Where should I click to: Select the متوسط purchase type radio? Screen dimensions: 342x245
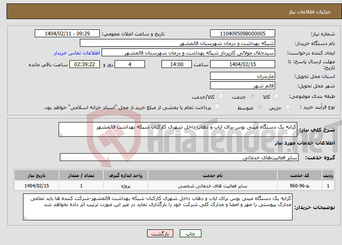click(260, 106)
